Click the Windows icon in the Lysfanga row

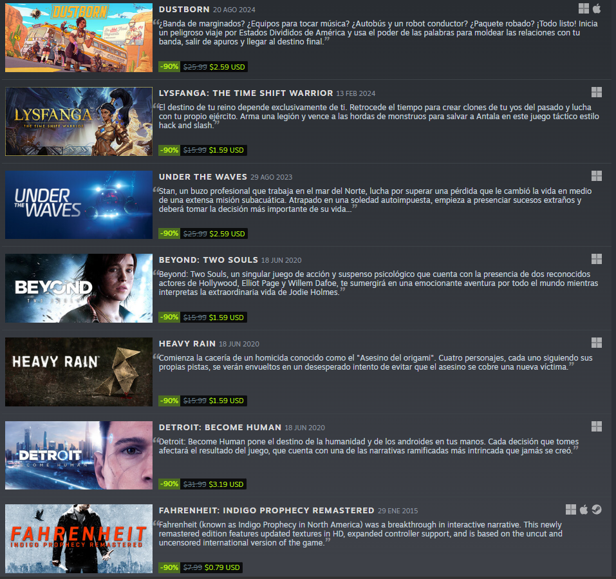[x=597, y=92]
